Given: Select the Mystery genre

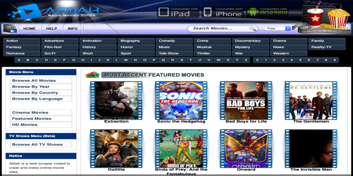Looking at the screenshot, I should [x=251, y=47].
